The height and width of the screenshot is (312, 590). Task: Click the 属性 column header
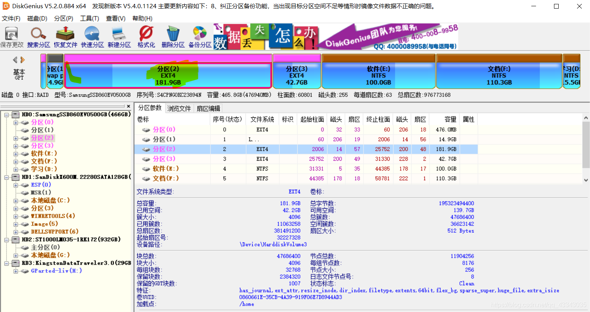469,119
